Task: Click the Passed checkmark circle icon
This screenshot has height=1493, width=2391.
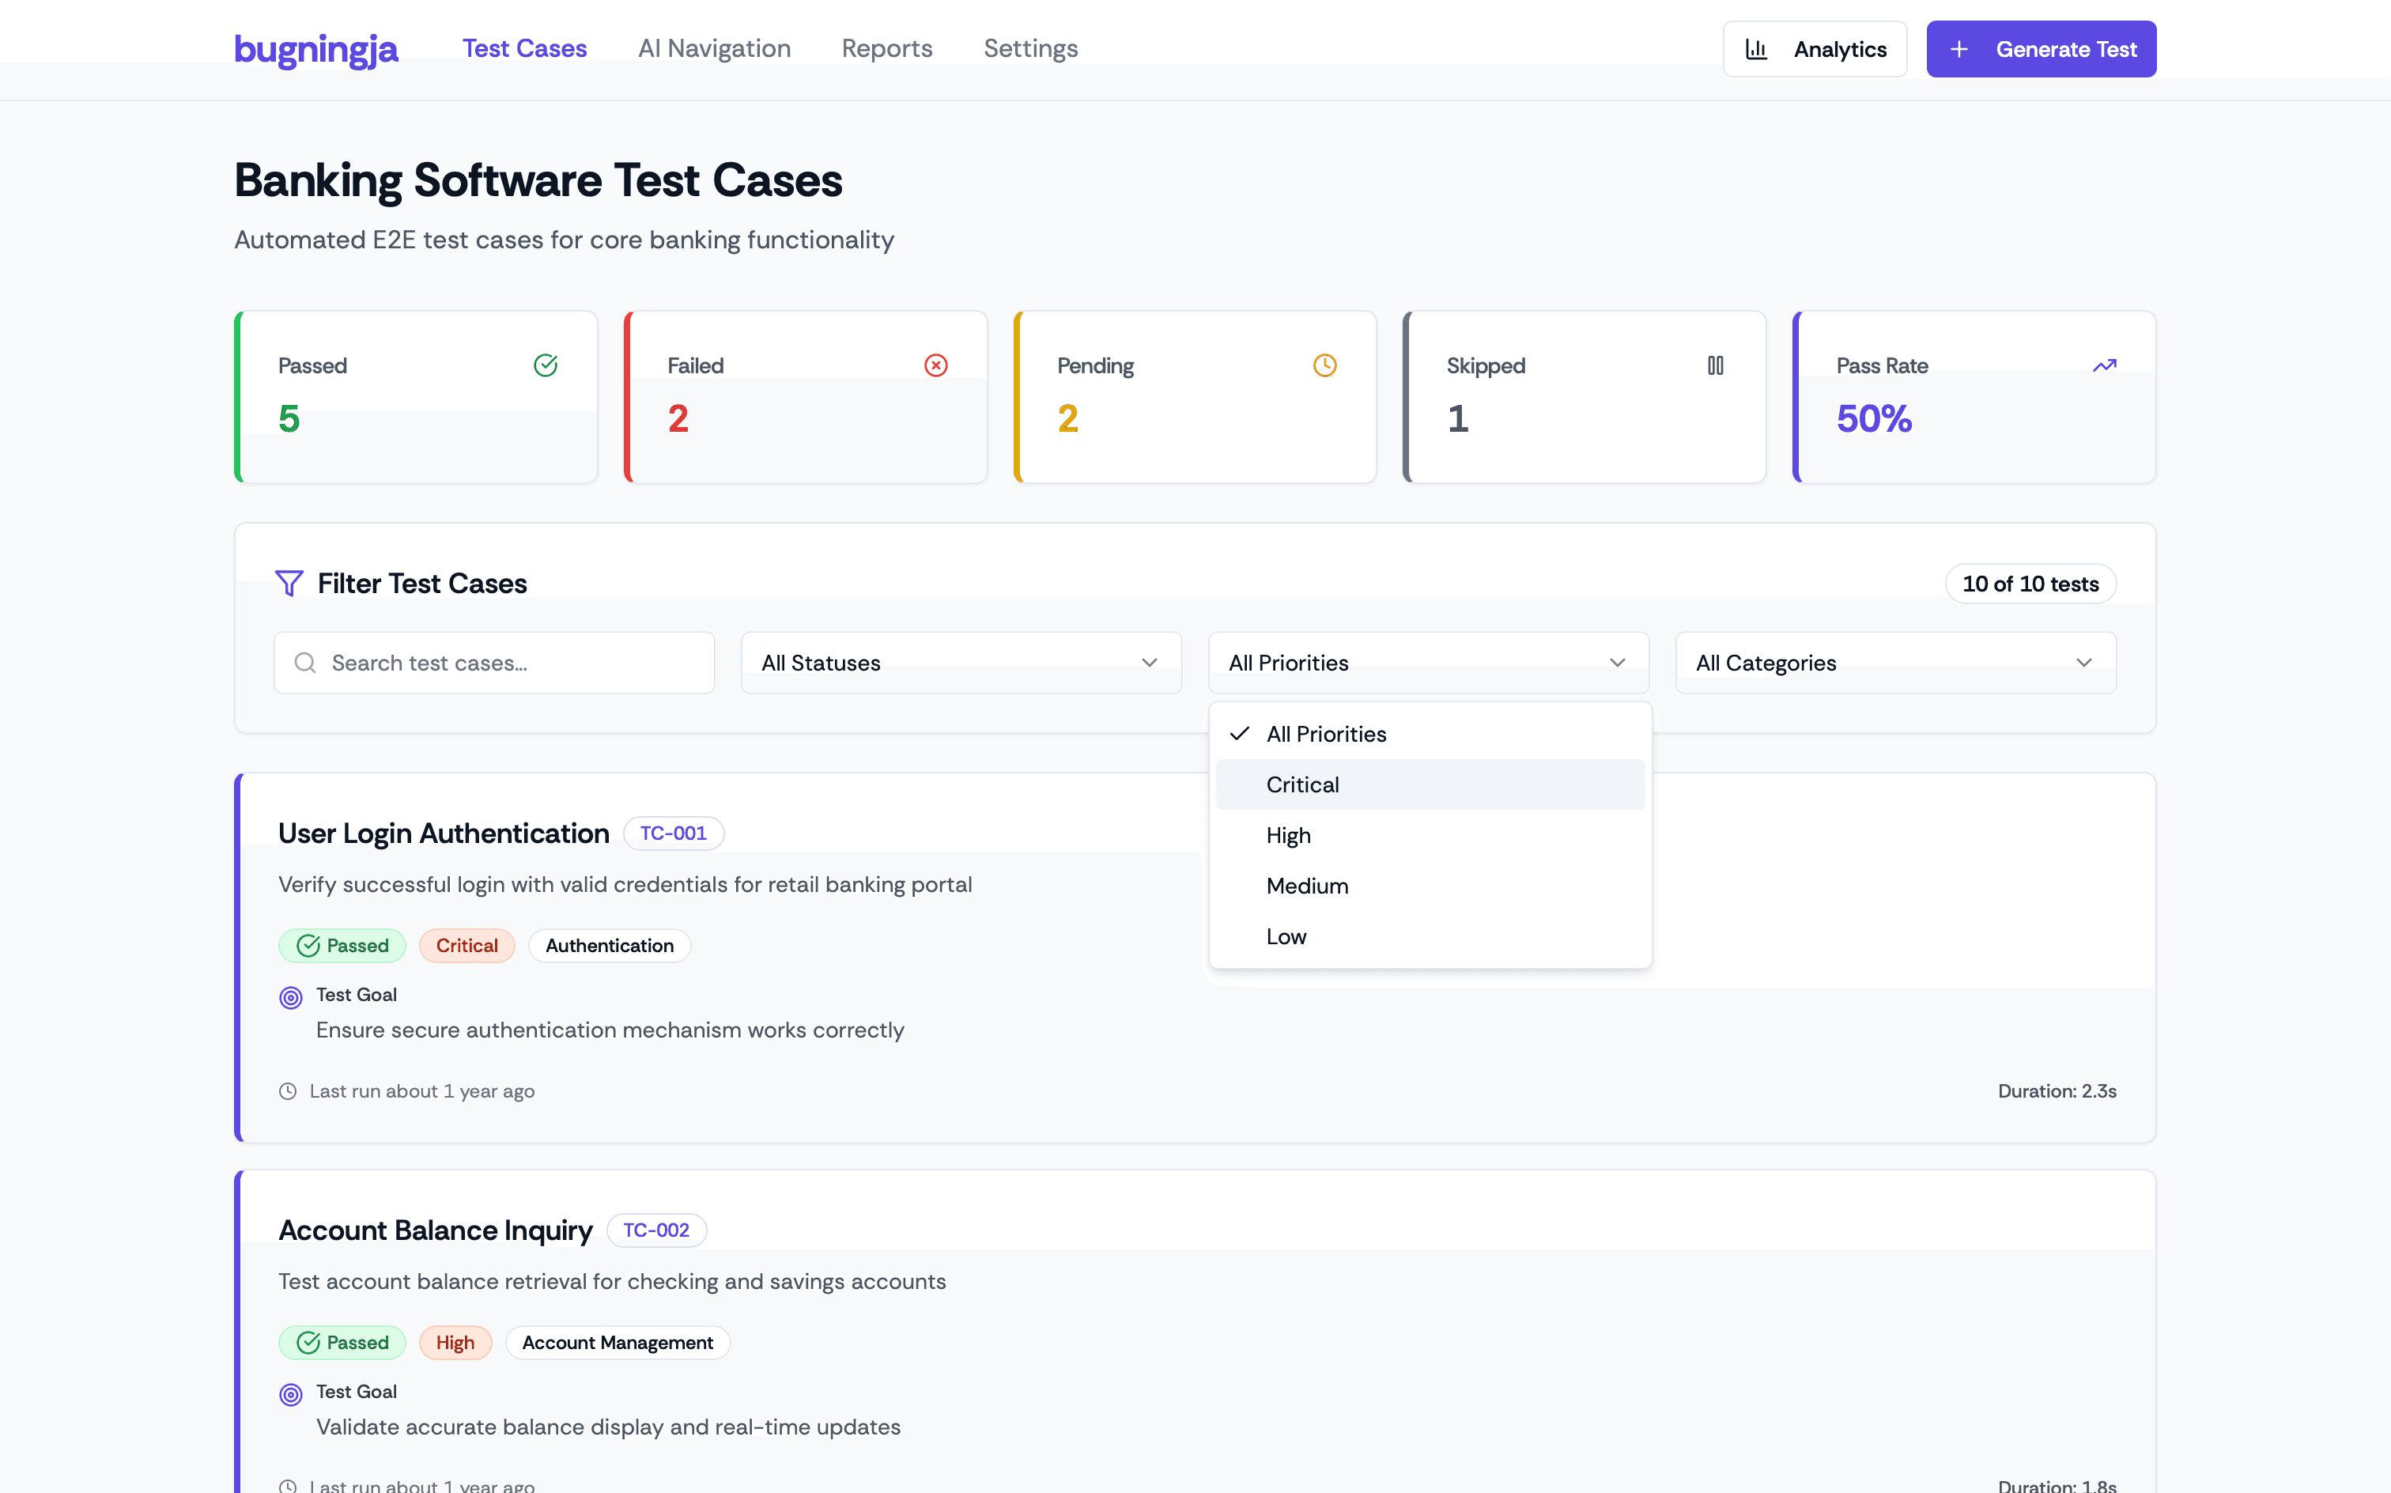Action: click(545, 365)
